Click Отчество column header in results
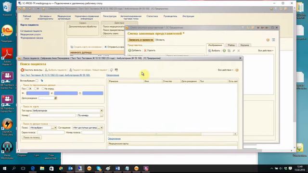 (171, 81)
